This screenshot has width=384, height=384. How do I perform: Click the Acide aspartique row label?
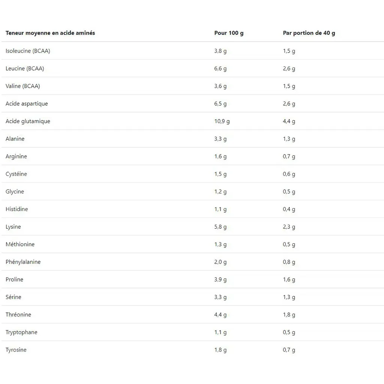click(27, 104)
